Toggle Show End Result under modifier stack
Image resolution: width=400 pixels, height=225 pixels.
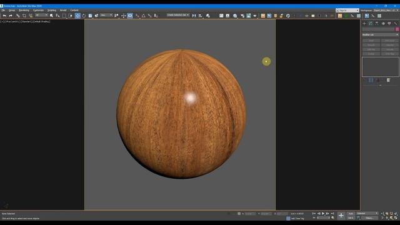tap(371, 81)
